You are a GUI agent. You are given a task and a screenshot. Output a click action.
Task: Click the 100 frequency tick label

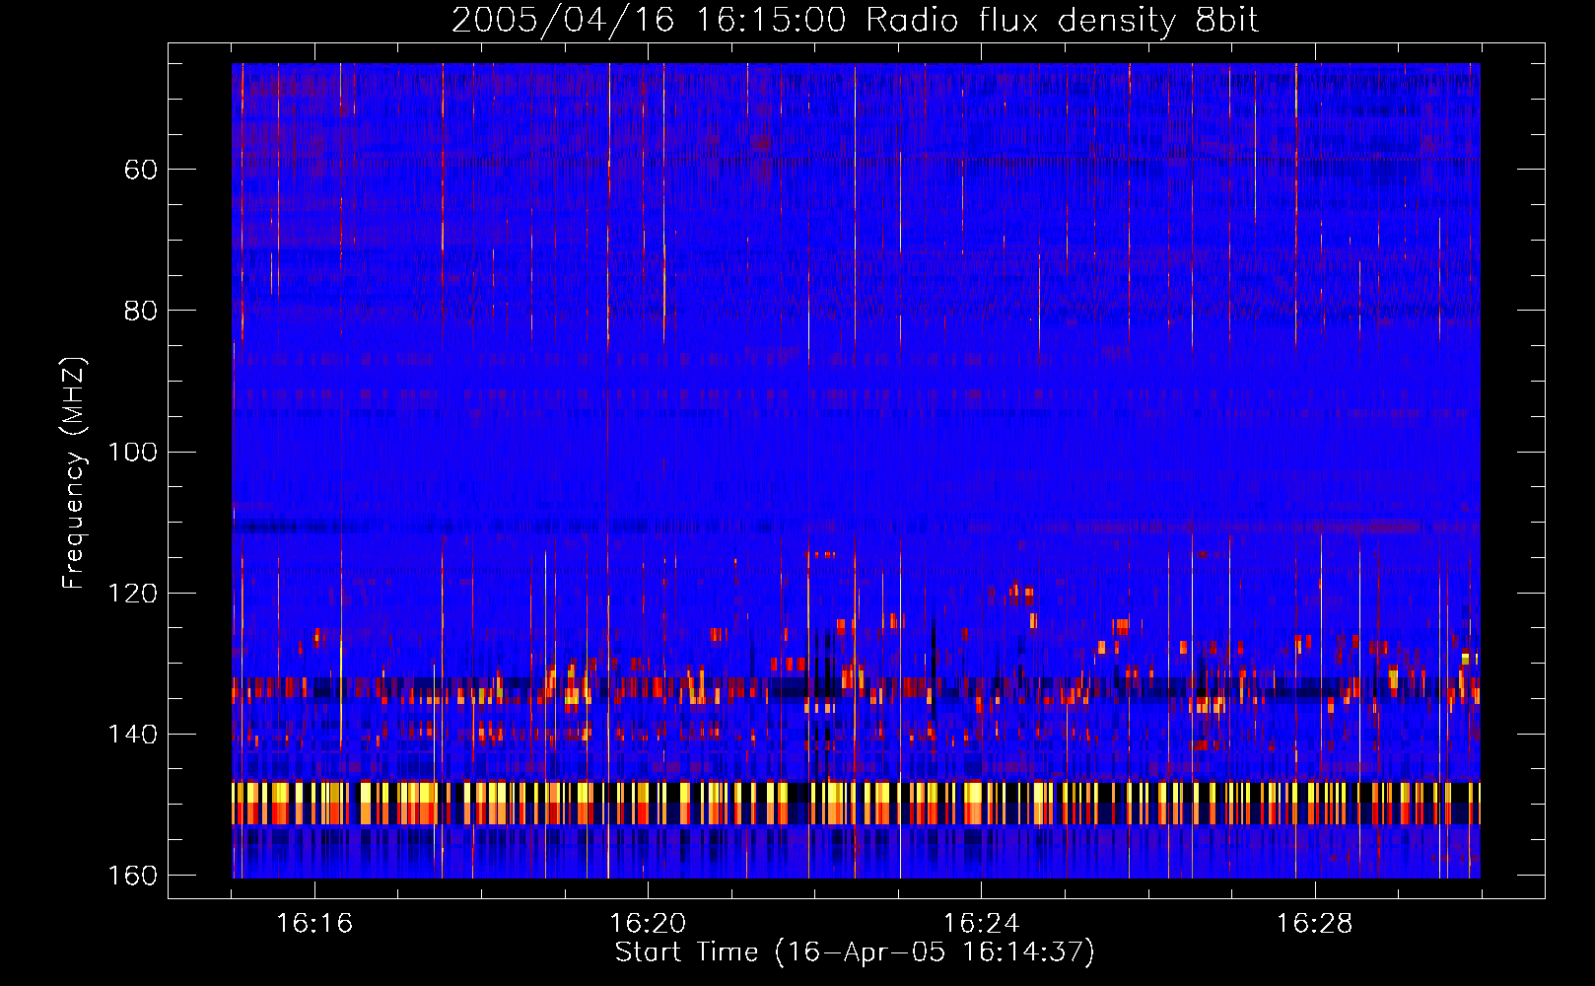pos(131,452)
